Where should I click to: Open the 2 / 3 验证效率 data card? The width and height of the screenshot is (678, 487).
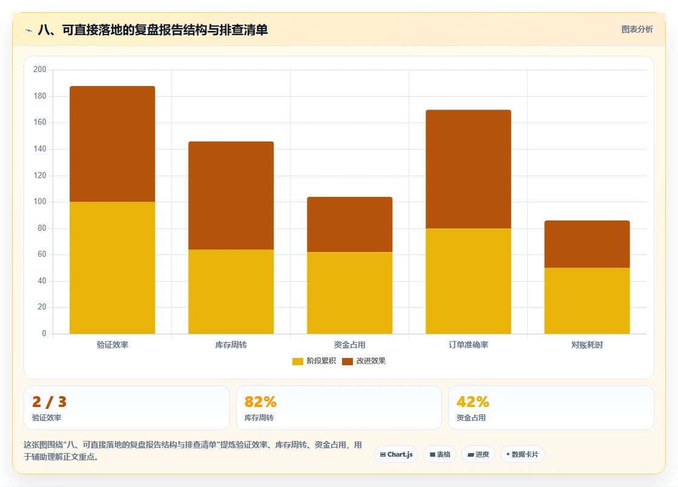127,408
